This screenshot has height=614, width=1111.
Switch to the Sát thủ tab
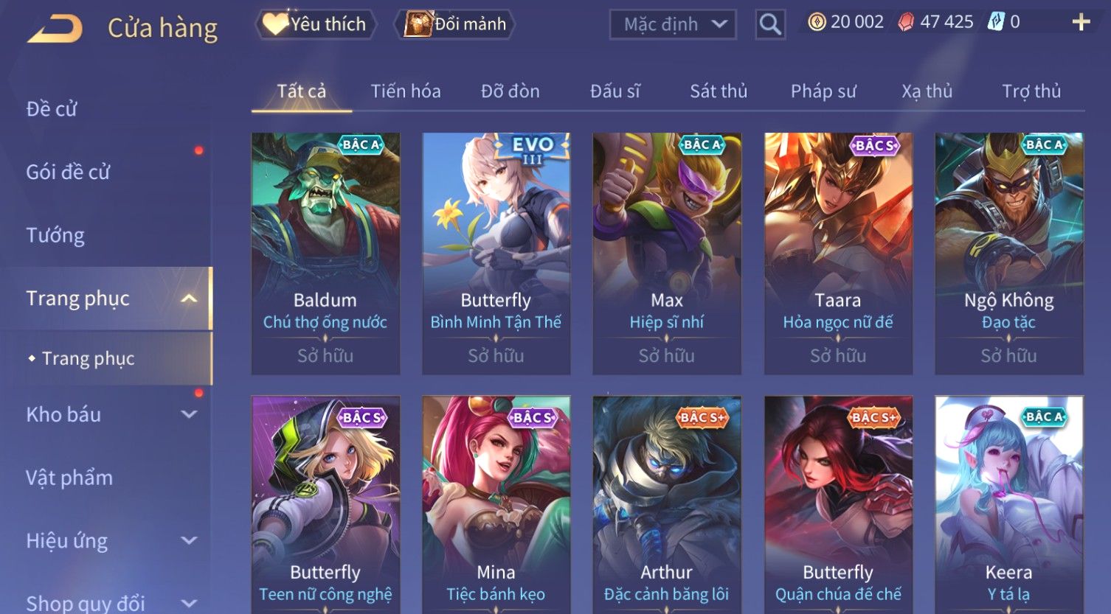[x=719, y=91]
